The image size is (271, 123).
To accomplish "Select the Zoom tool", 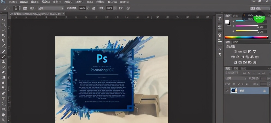I will 3,120.
